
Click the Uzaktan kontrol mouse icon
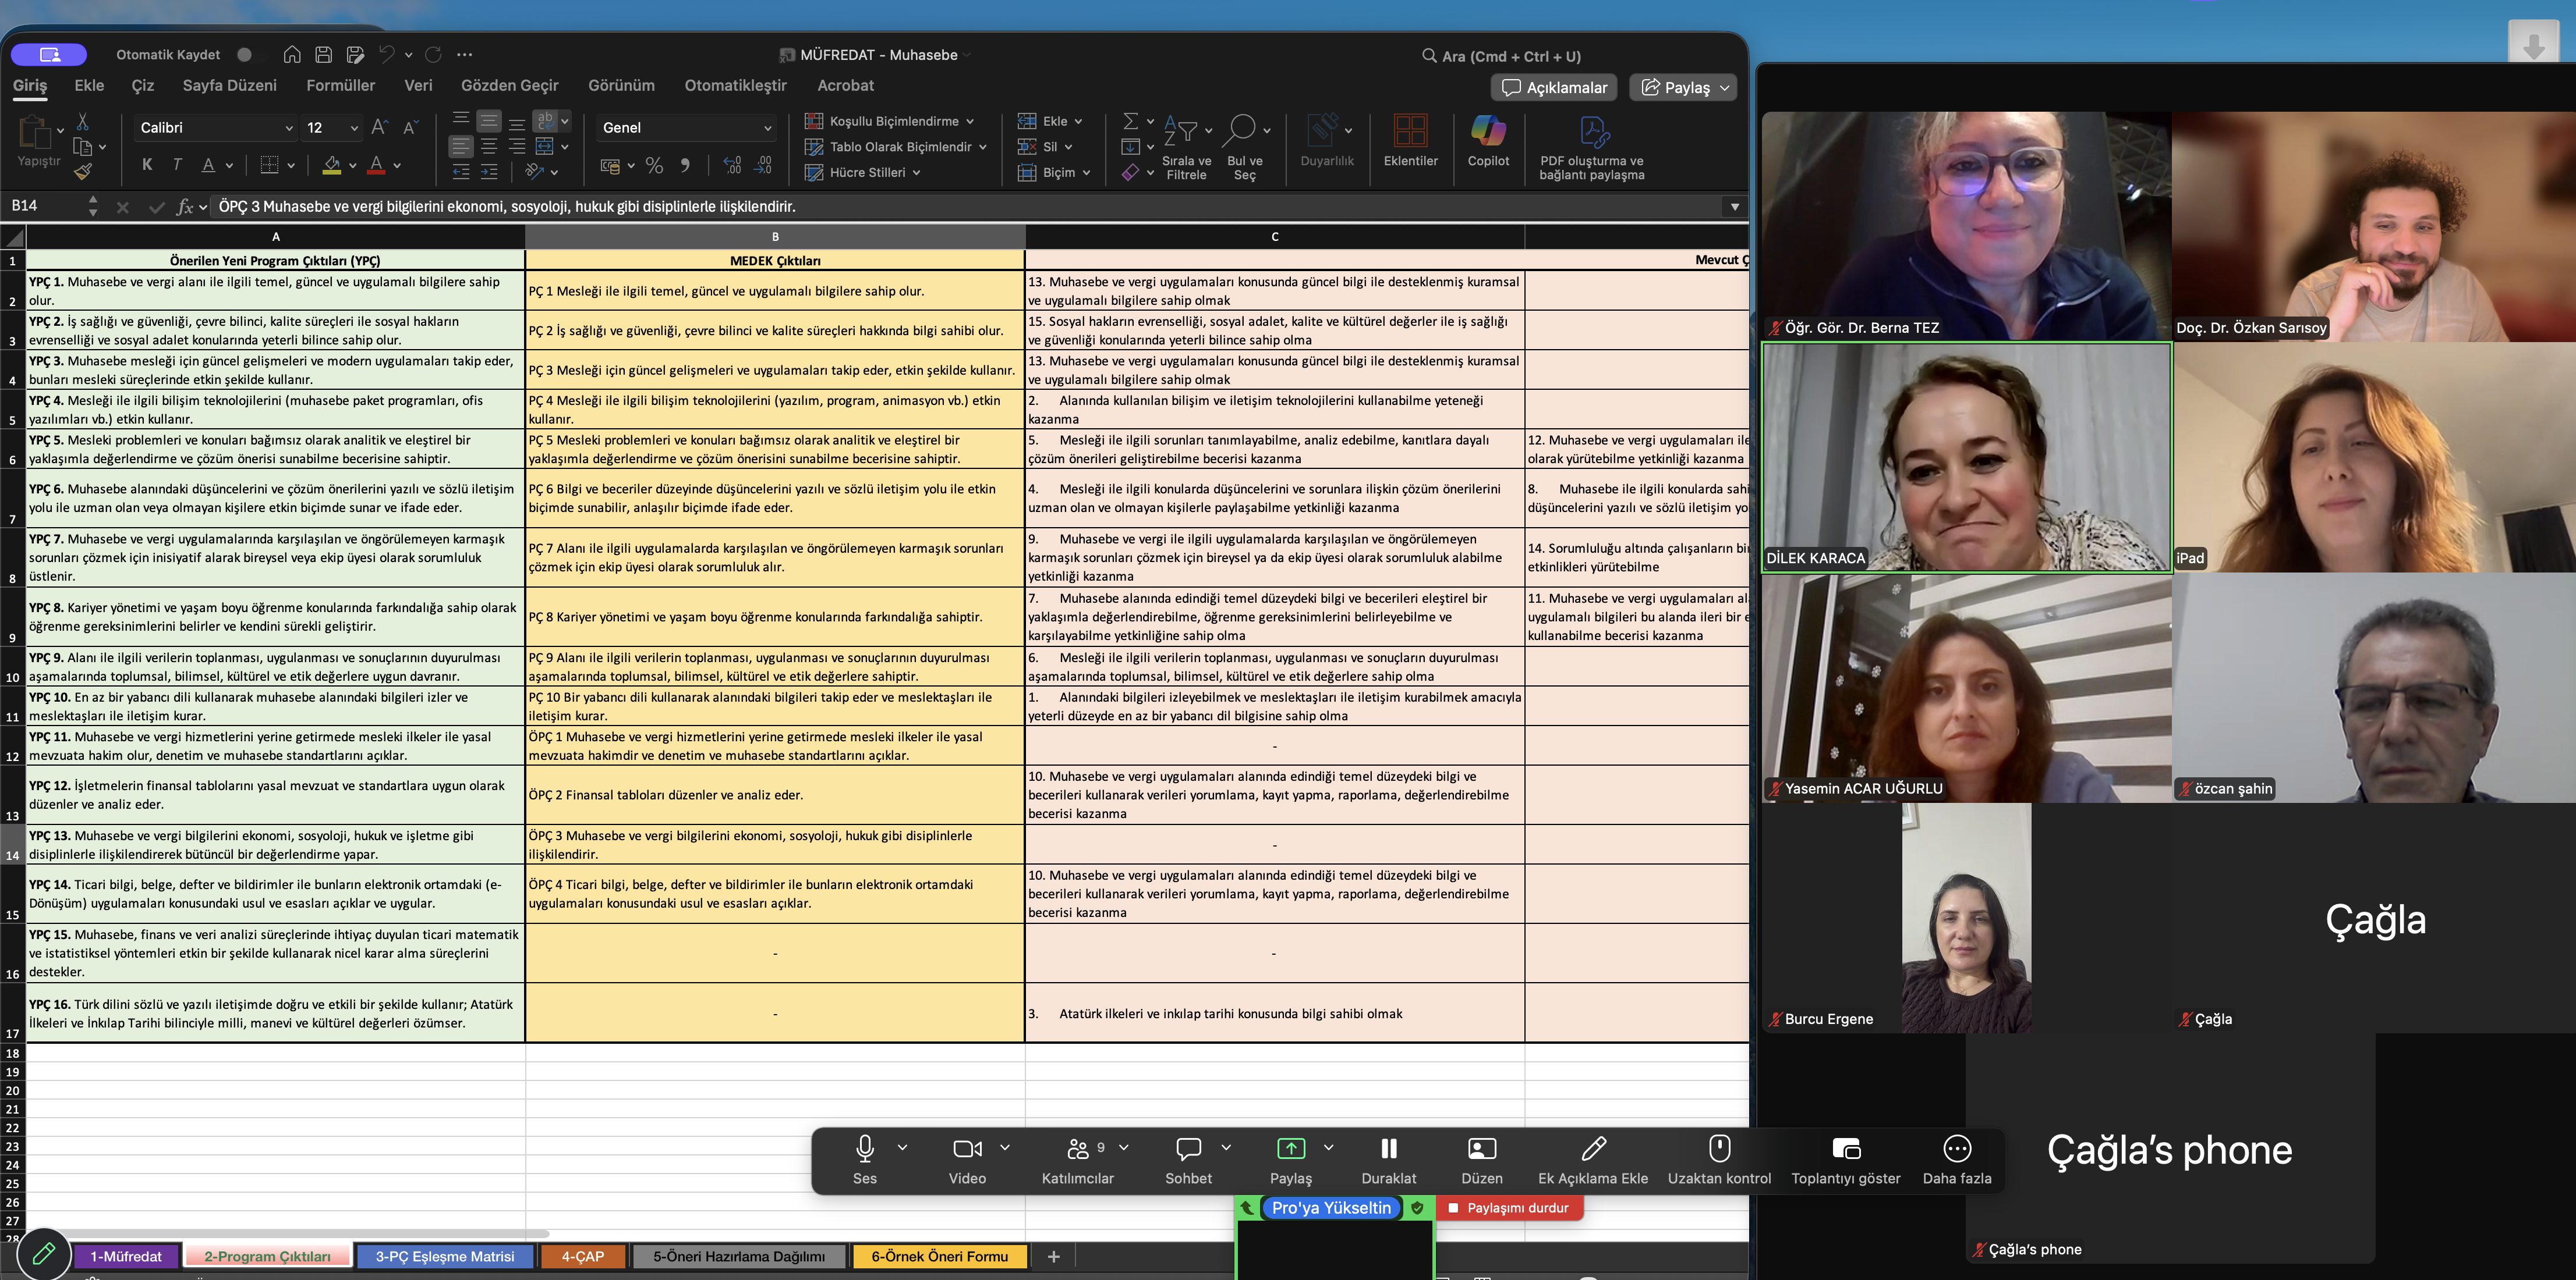click(1719, 1149)
